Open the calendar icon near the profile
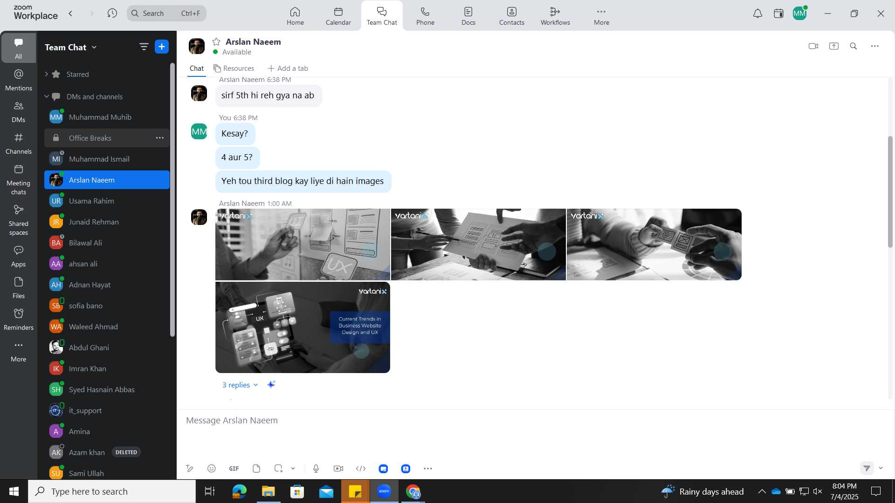 click(778, 14)
